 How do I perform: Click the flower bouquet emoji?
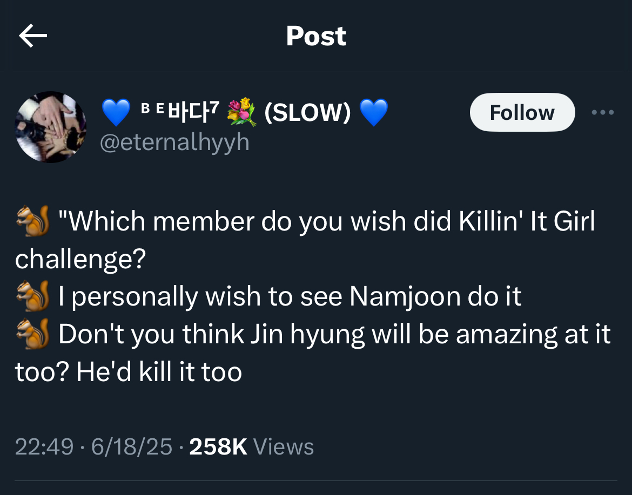pyautogui.click(x=240, y=112)
